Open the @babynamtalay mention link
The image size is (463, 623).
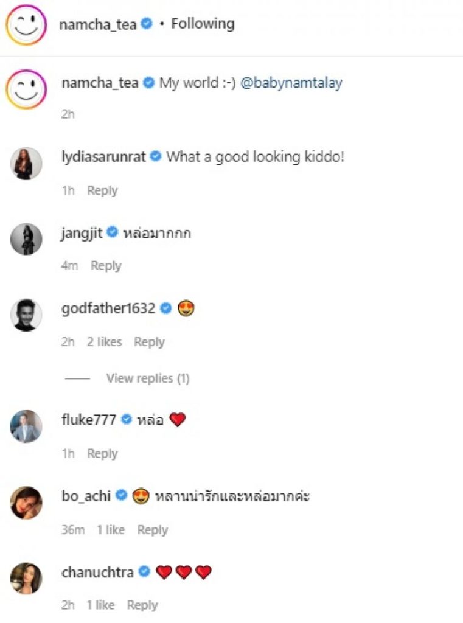pos(291,83)
